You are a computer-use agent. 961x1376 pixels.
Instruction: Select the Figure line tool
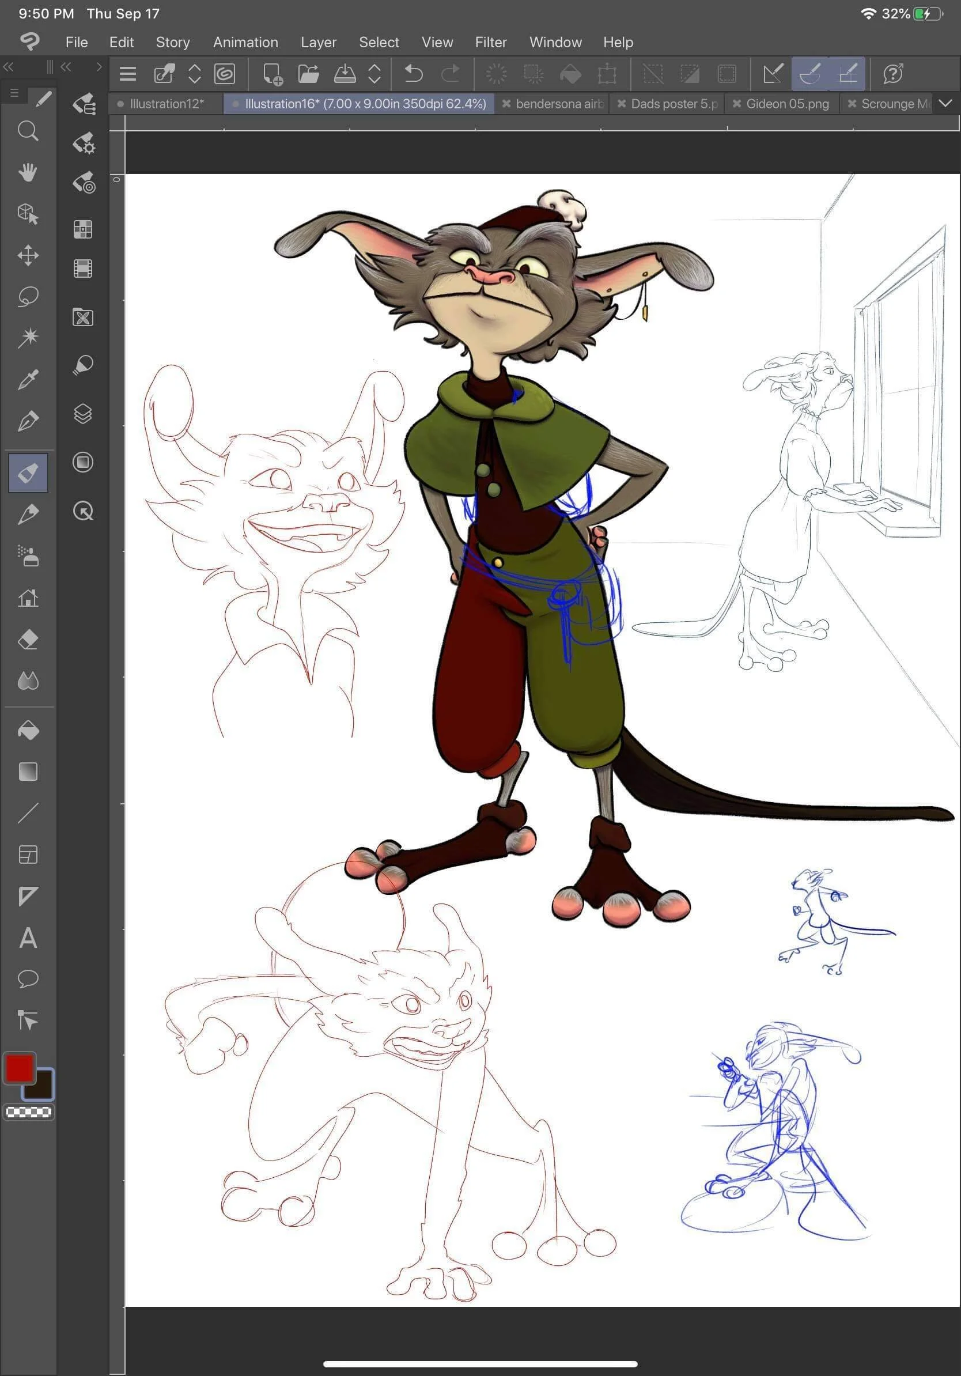click(x=28, y=813)
